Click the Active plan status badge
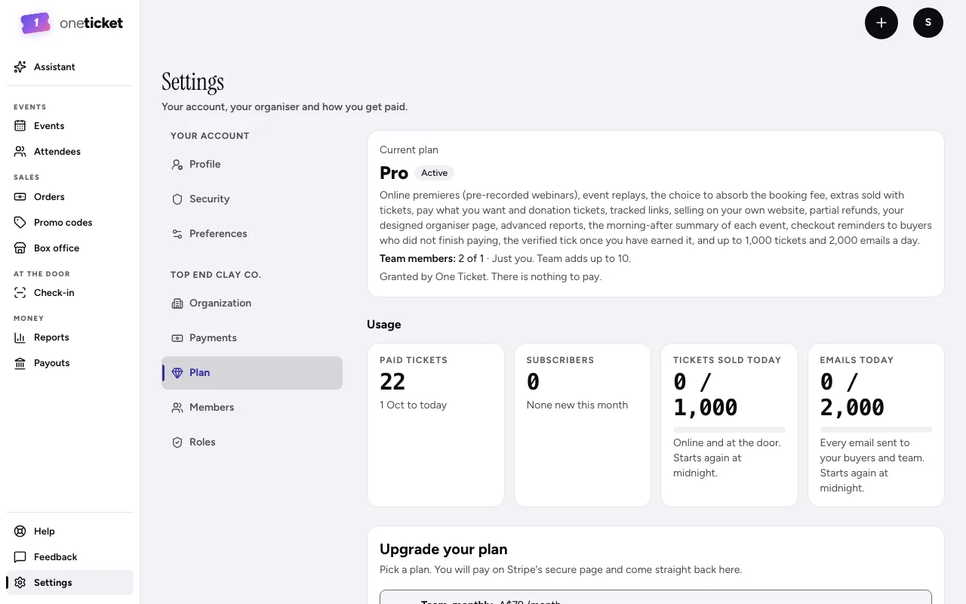This screenshot has width=966, height=604. 435,173
